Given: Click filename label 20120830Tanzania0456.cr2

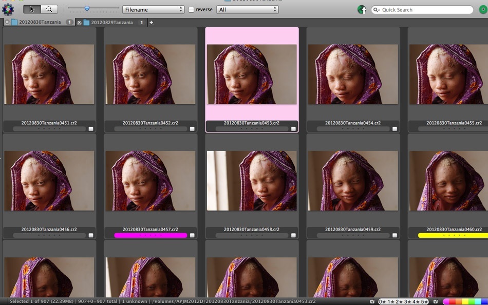Looking at the screenshot, I should pyautogui.click(x=49, y=230).
